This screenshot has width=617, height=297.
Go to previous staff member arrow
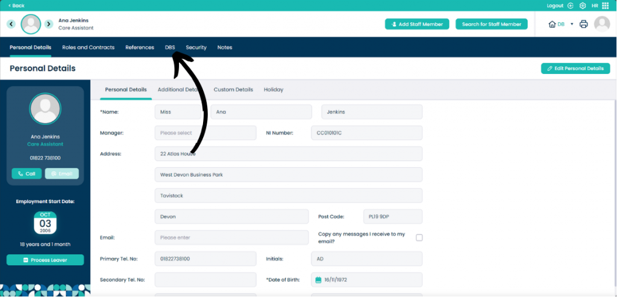pos(11,24)
